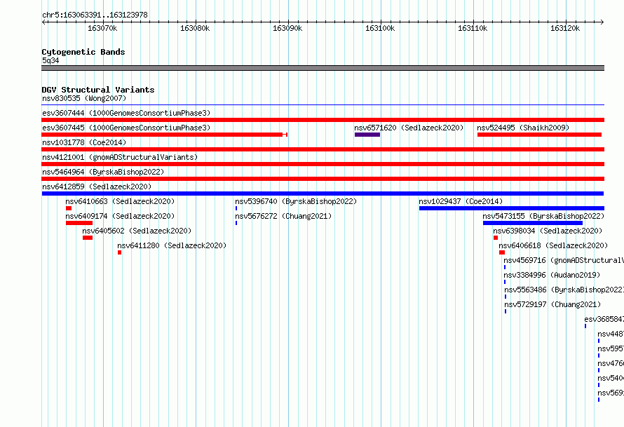Click the blue nsv5473155 variant bar
The height and width of the screenshot is (427, 624).
533,223
